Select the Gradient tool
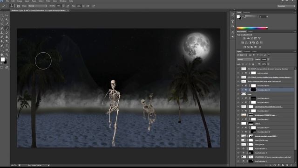Screen dimensions: 298x168 coord(7,37)
